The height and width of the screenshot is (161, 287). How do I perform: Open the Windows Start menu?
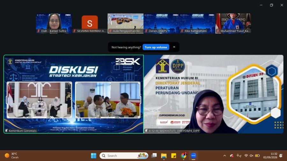pos(93,156)
